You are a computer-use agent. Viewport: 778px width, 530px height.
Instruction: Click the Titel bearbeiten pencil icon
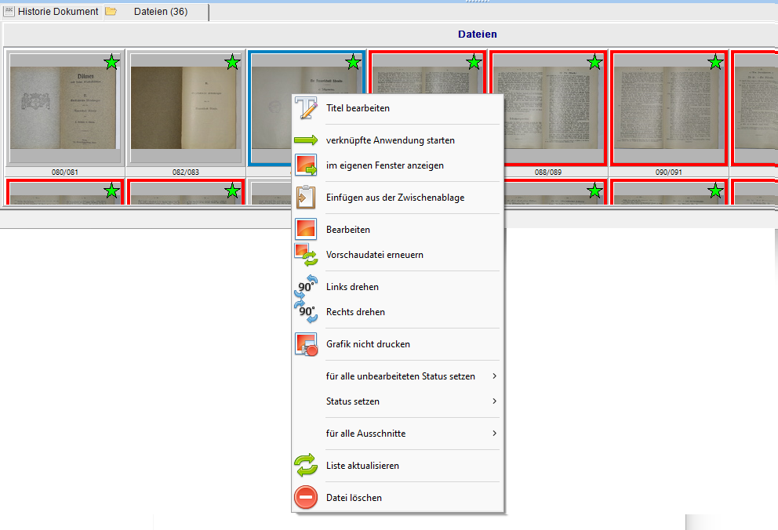pyautogui.click(x=306, y=108)
